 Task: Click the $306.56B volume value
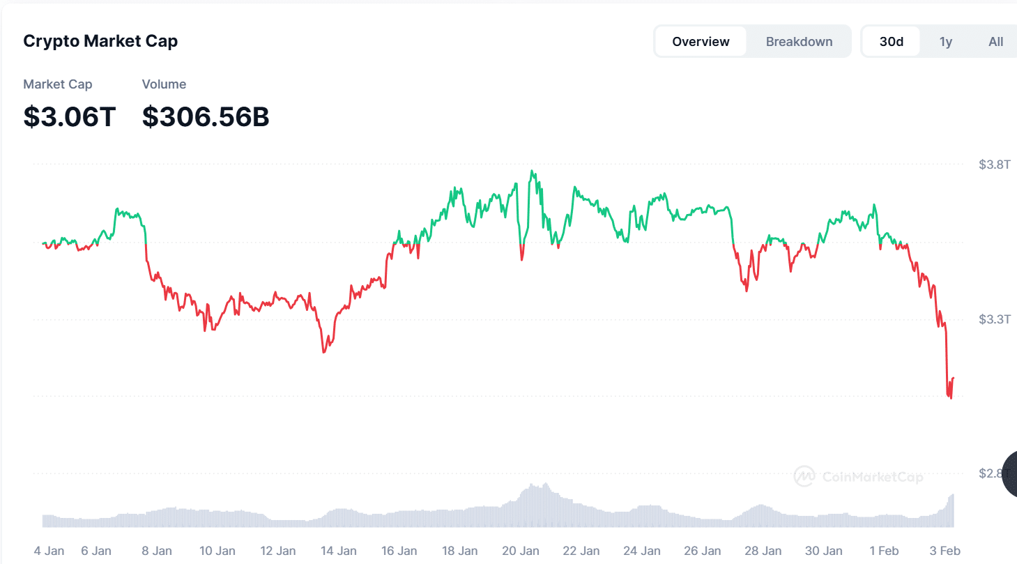tap(206, 117)
